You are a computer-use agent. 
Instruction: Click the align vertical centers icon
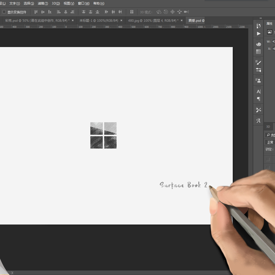(x=43, y=12)
